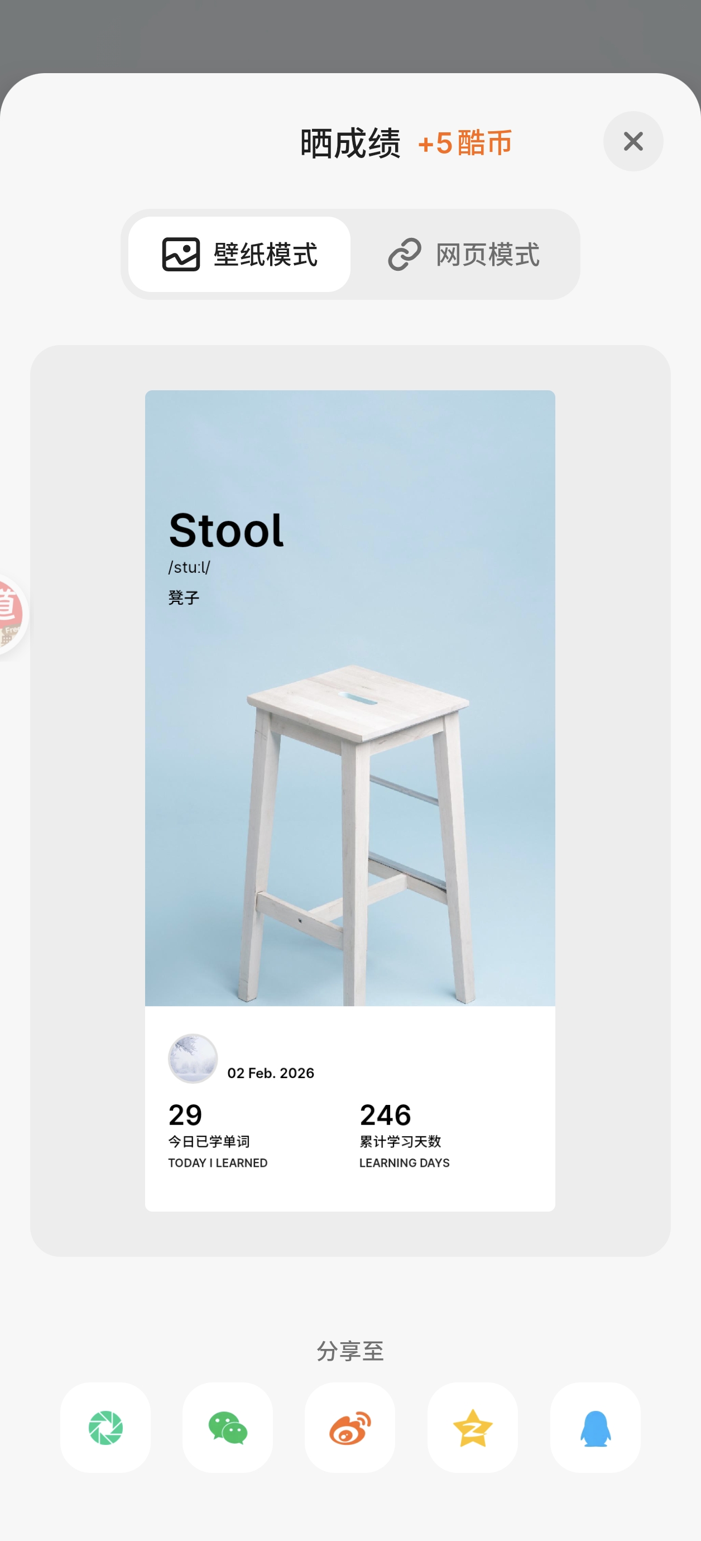701x1541 pixels.
Task: Tap the Stool wallpaper preview image
Action: point(350,698)
